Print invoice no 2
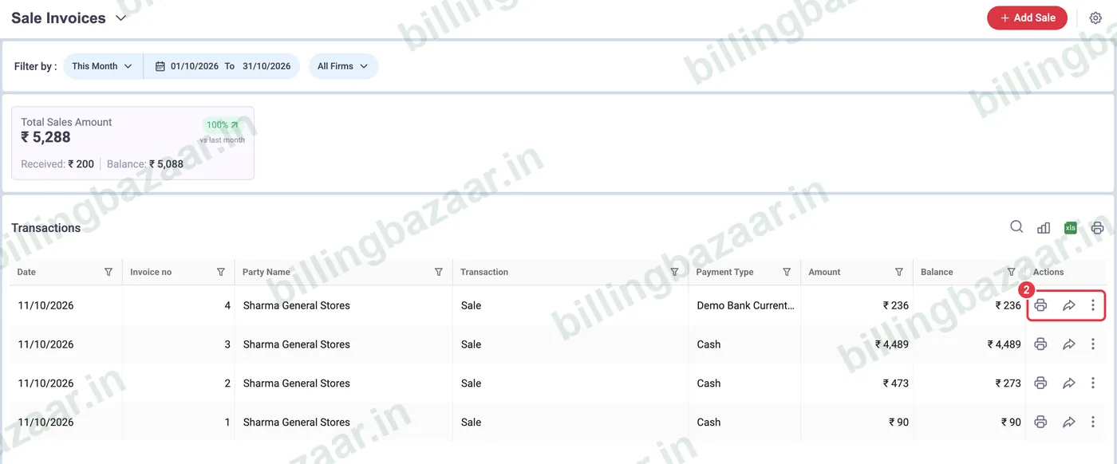 click(x=1040, y=383)
